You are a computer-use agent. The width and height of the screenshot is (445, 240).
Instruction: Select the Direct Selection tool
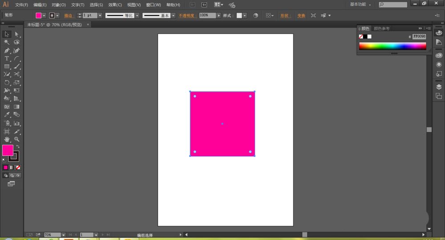17,34
